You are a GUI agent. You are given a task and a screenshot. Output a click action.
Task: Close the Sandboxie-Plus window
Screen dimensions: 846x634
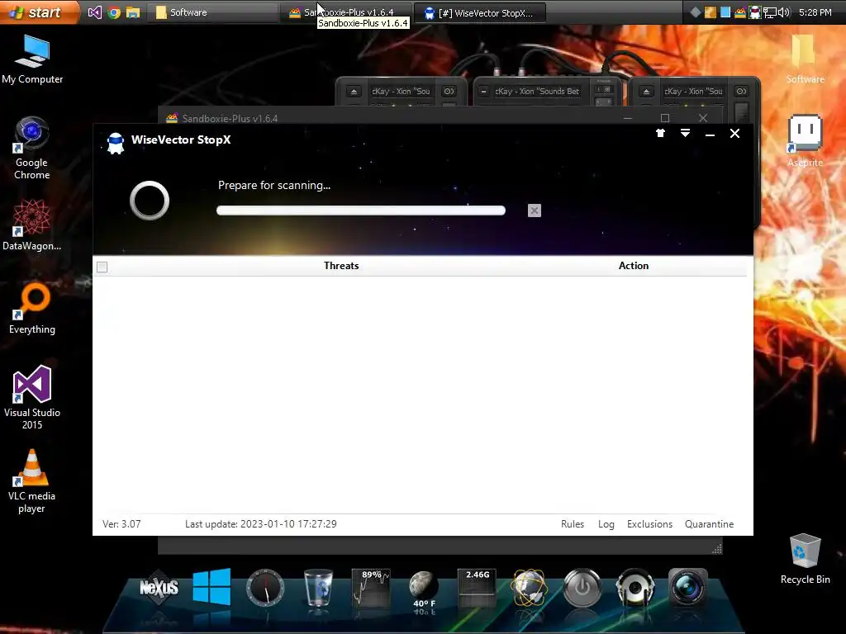click(702, 117)
